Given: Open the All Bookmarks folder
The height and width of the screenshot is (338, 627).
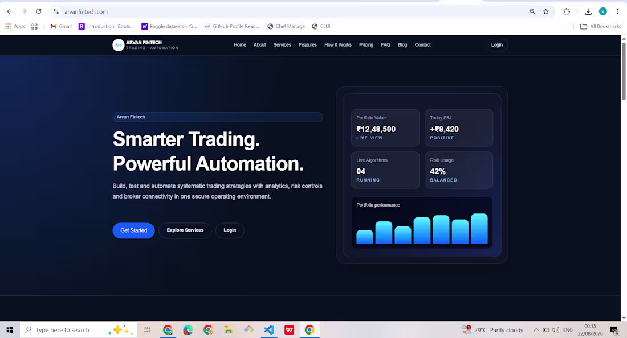Looking at the screenshot, I should pyautogui.click(x=601, y=26).
